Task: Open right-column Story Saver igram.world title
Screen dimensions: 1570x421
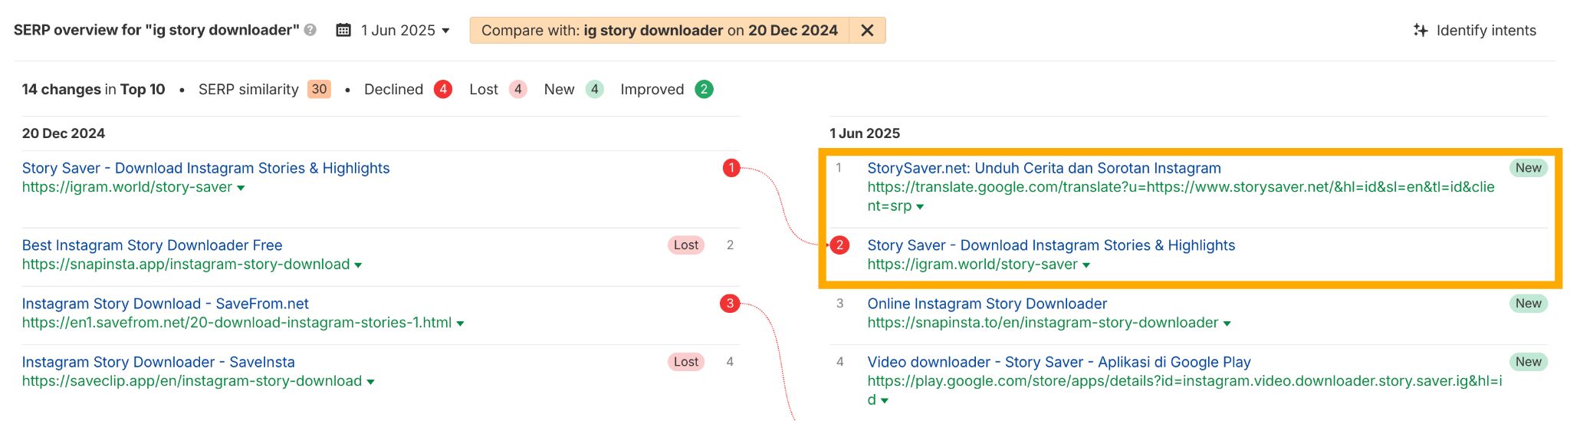Action: pos(1051,245)
